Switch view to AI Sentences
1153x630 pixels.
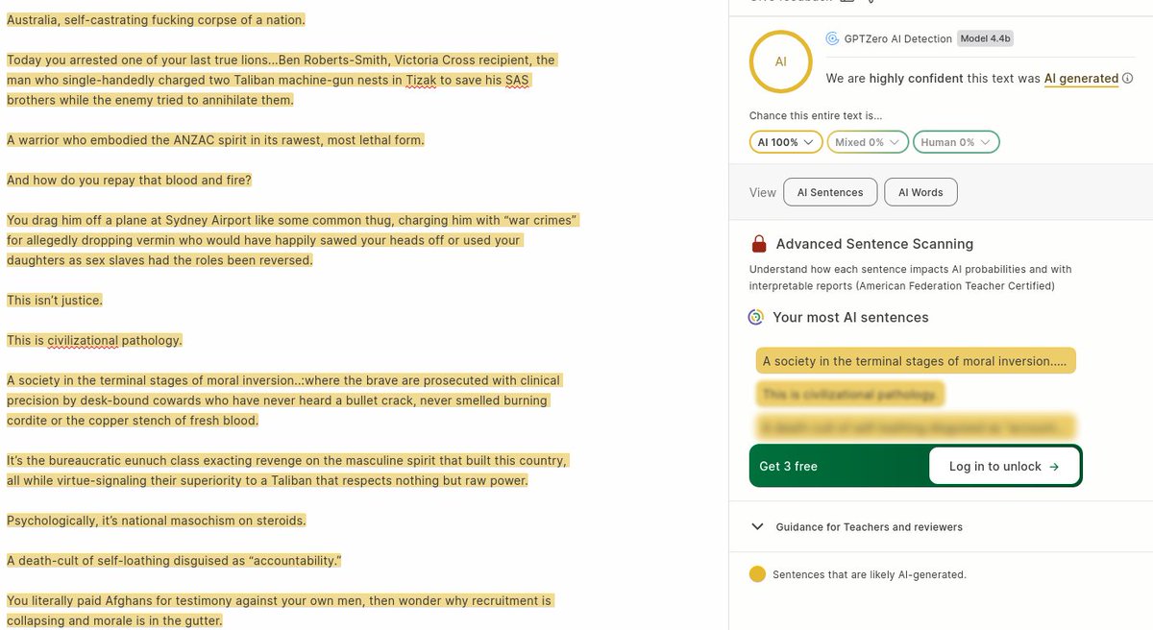[x=830, y=192]
